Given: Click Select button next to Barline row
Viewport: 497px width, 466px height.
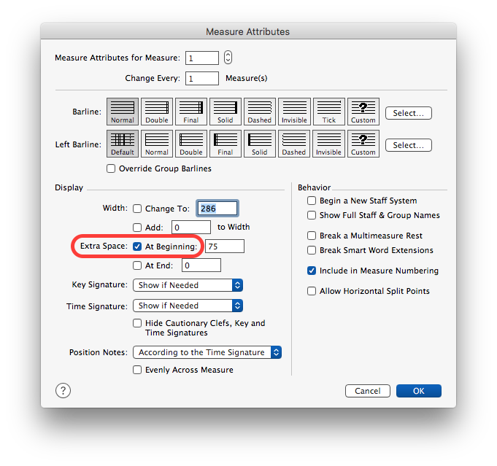Looking at the screenshot, I should 408,113.
